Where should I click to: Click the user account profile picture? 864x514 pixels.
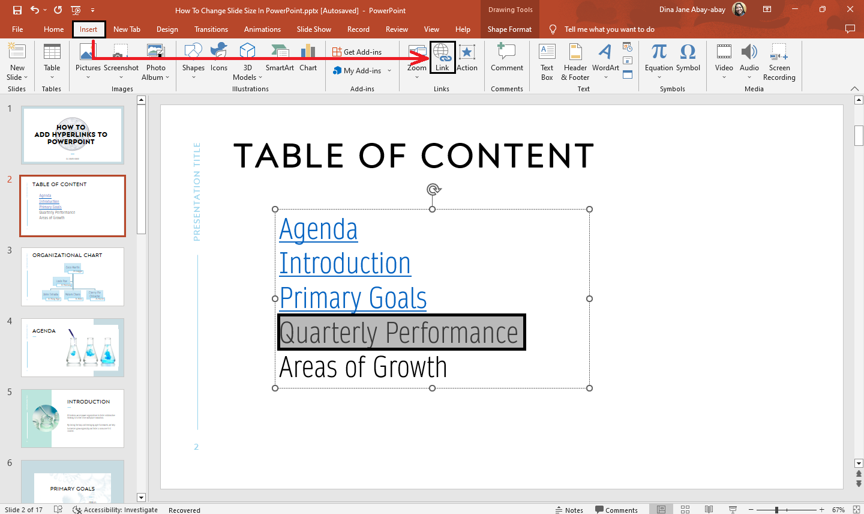coord(739,10)
